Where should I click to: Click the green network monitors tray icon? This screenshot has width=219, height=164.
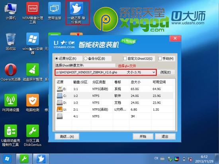coord(170,159)
